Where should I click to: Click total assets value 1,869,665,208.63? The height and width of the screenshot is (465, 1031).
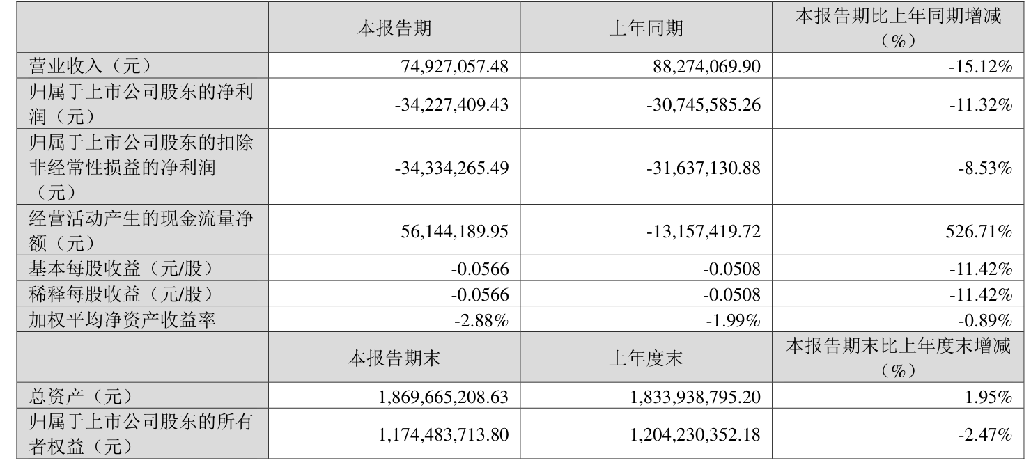[x=442, y=397]
